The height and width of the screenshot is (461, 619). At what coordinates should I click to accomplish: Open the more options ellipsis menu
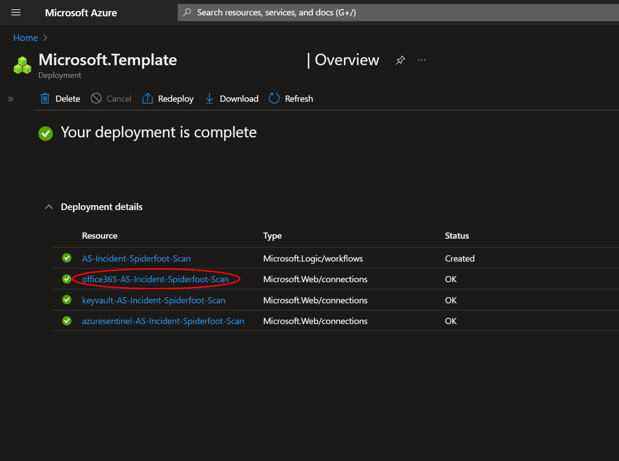(422, 60)
